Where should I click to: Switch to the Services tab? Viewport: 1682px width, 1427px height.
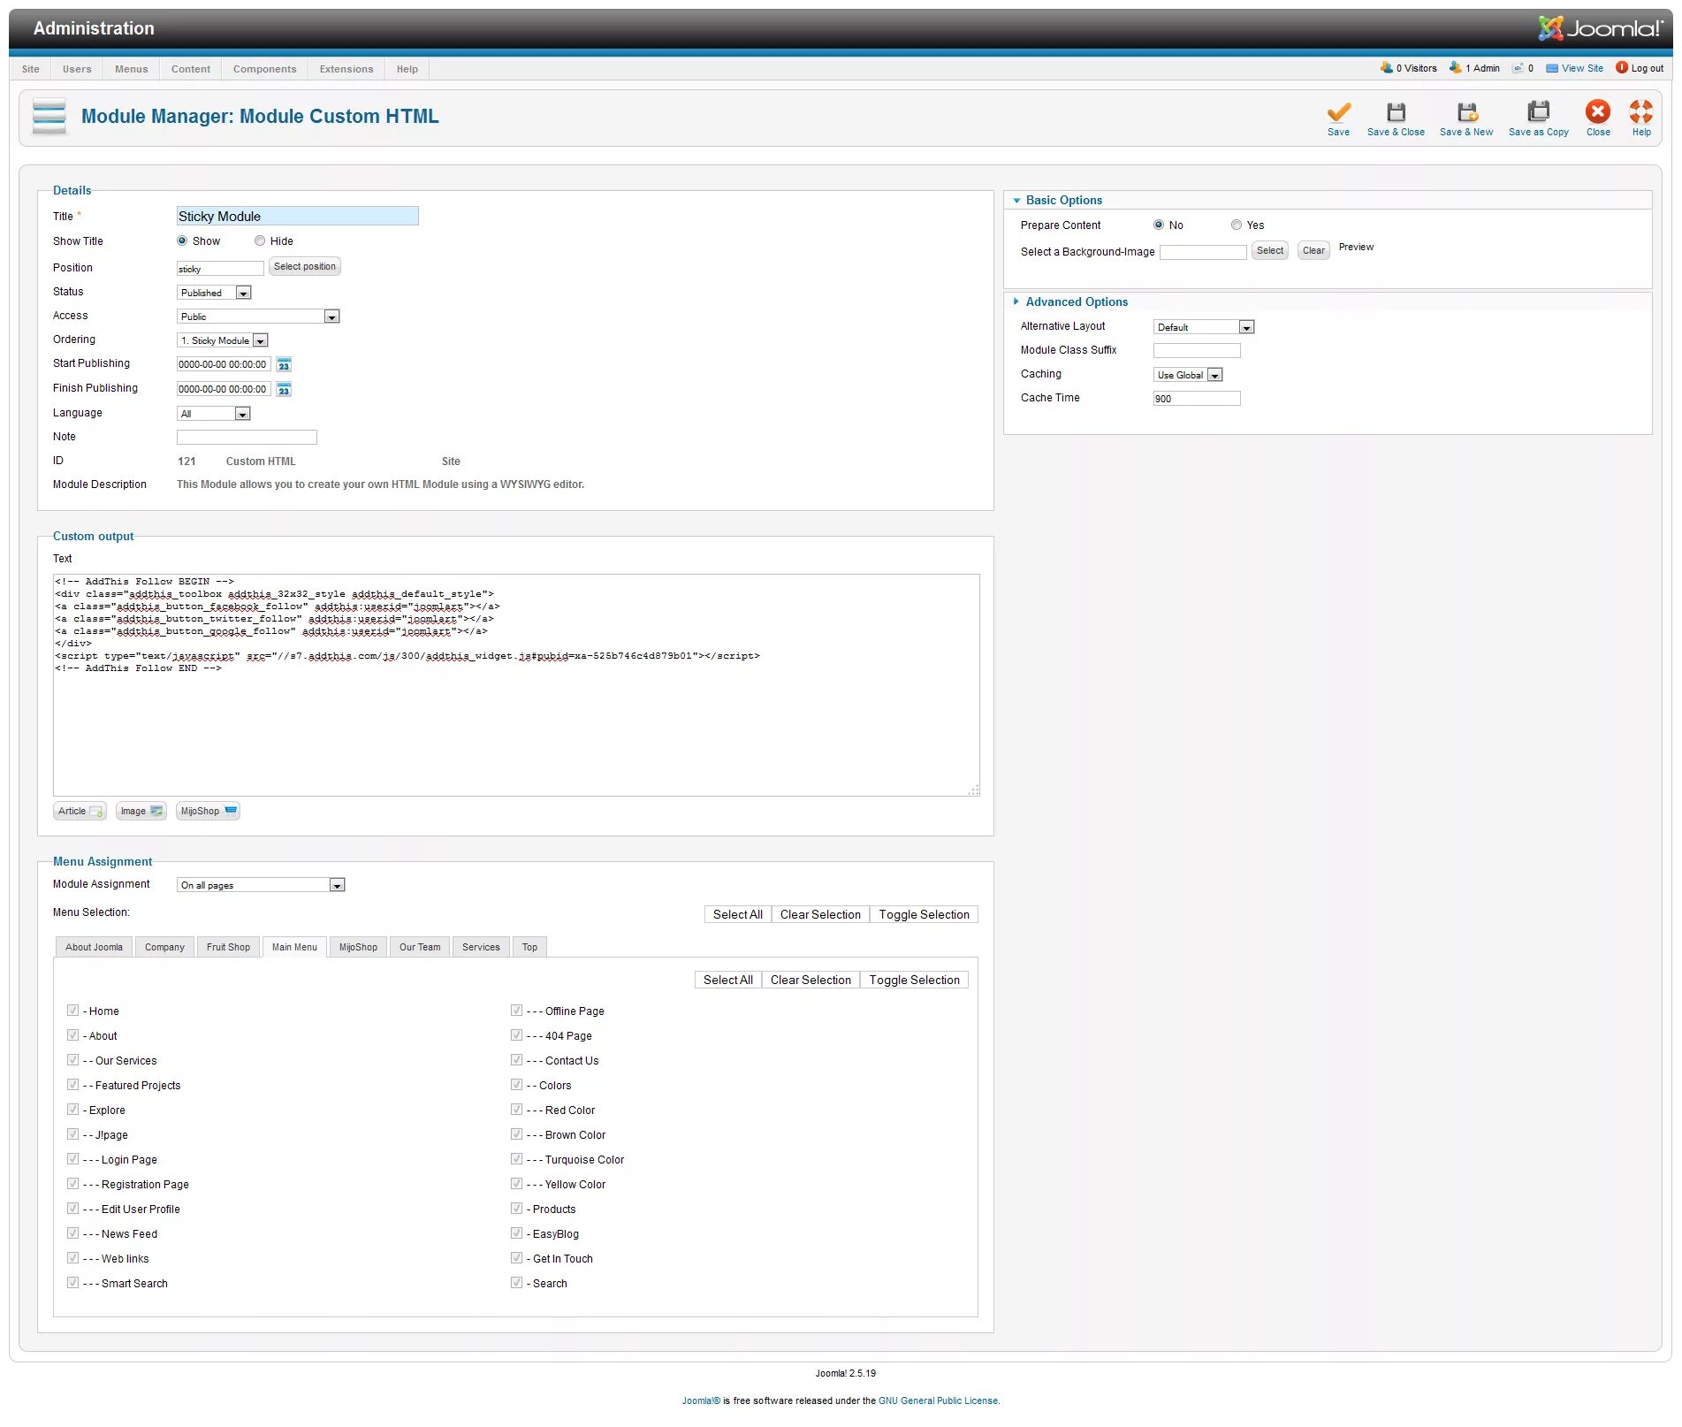481,947
